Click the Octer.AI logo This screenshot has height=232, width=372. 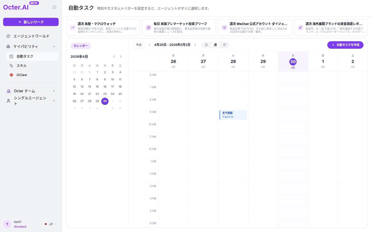16,7
